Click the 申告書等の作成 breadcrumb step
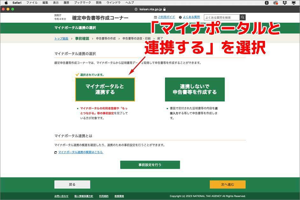The height and width of the screenshot is (200, 300). (x=106, y=39)
